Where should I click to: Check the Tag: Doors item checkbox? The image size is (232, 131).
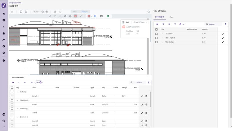[156, 34]
